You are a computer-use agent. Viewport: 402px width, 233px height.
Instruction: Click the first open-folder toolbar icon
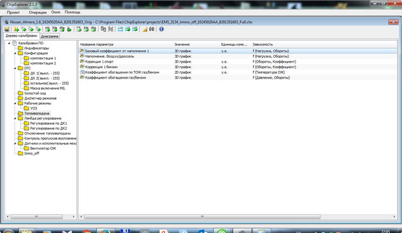click(17, 30)
